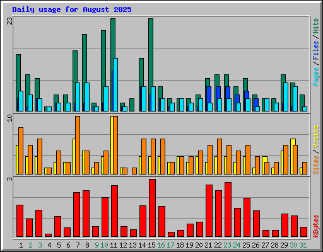This screenshot has width=323, height=252.
Task: Click the y-axis value 23
Action: 9,21
